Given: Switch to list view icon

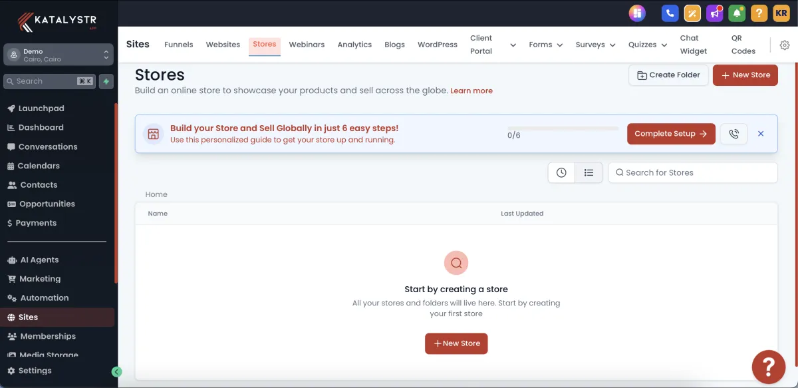Looking at the screenshot, I should click(589, 172).
